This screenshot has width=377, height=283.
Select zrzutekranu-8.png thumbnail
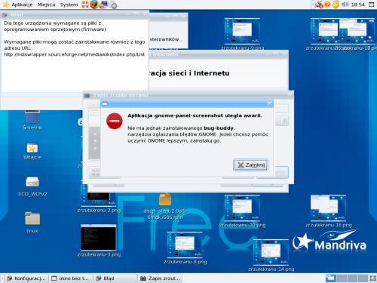click(185, 245)
